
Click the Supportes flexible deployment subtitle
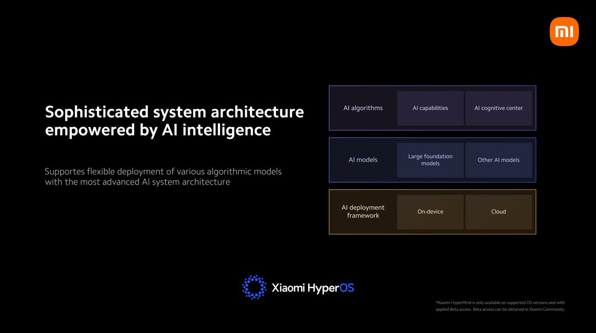point(163,177)
